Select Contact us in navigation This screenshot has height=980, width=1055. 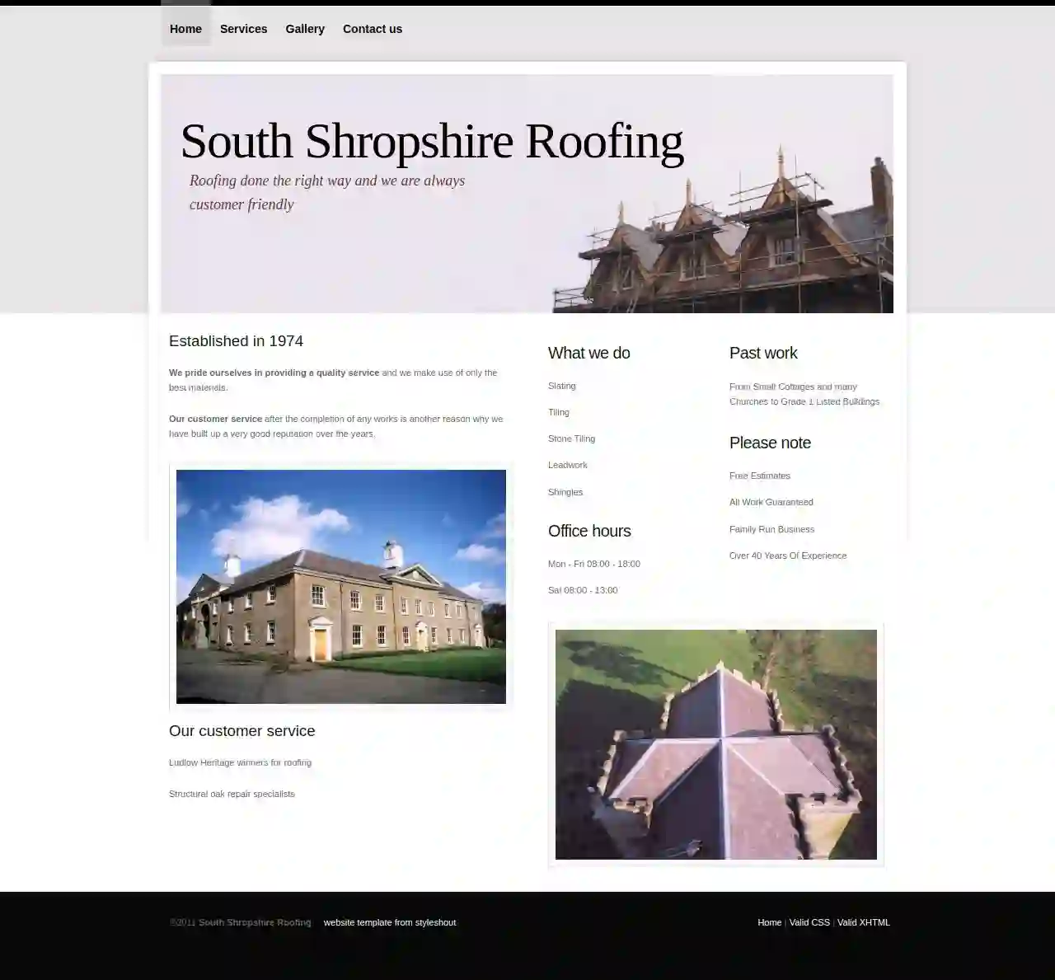click(x=373, y=29)
